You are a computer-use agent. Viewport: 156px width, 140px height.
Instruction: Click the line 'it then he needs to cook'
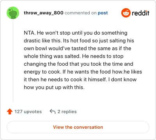[x=80, y=80]
